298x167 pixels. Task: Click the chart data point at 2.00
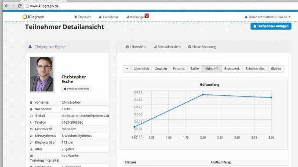203,94
